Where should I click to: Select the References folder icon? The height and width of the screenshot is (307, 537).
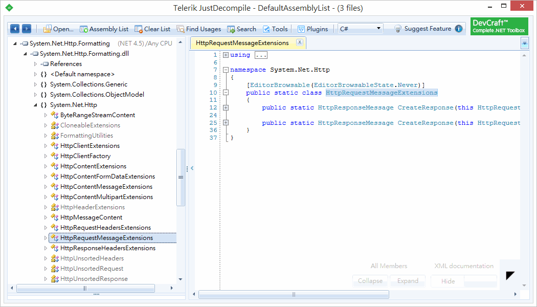pos(44,64)
